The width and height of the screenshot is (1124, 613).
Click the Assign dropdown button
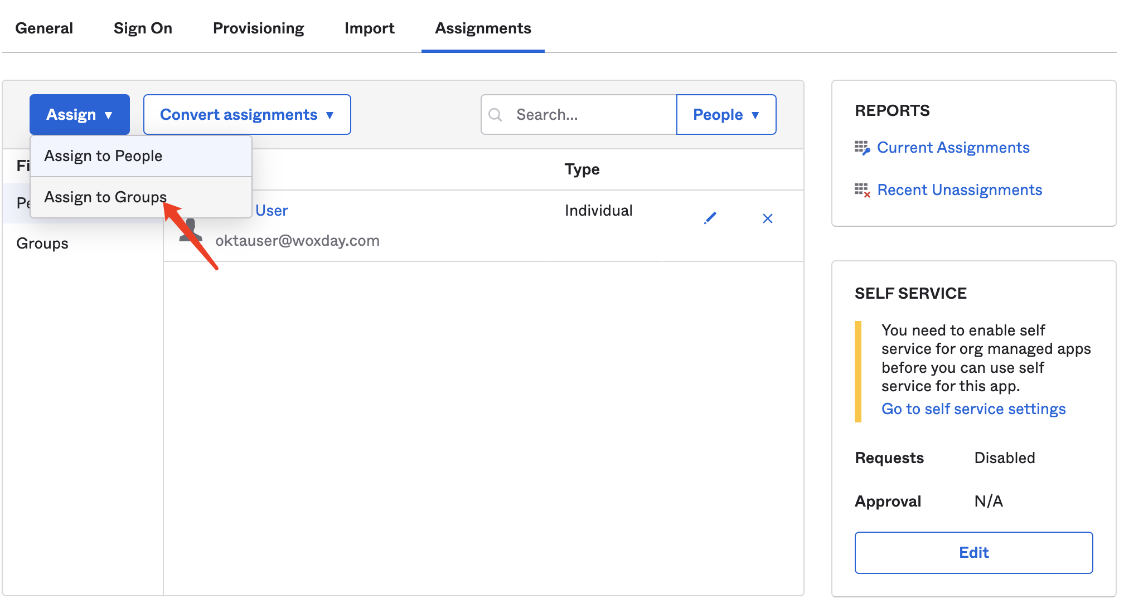click(x=80, y=115)
